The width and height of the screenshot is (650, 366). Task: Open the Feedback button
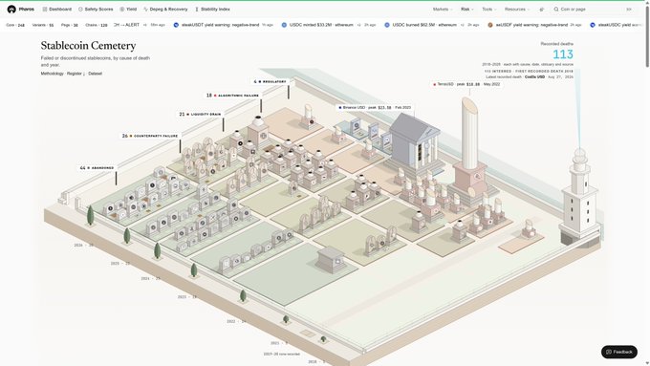[x=618, y=352]
